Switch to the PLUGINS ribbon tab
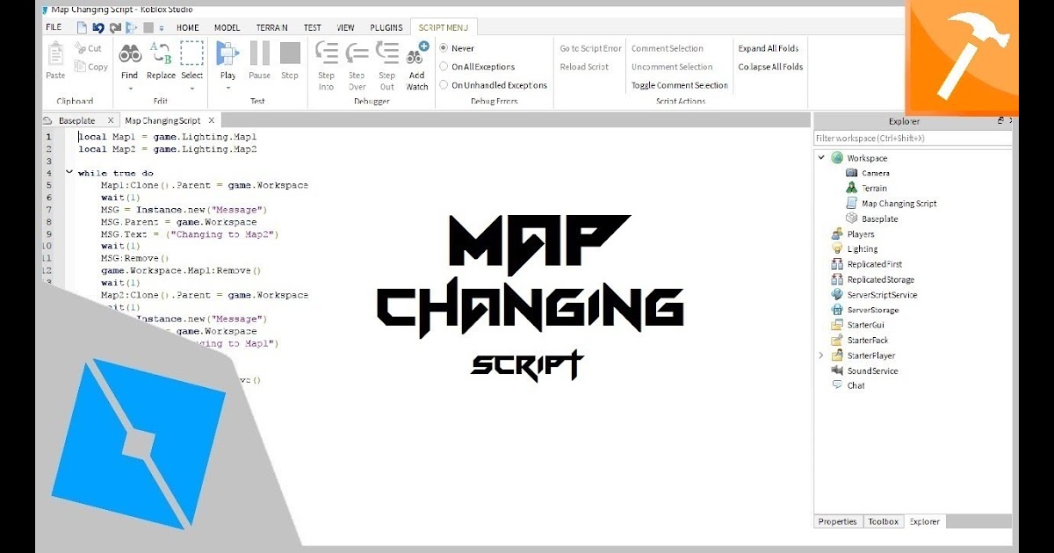This screenshot has height=553, width=1054. point(386,28)
